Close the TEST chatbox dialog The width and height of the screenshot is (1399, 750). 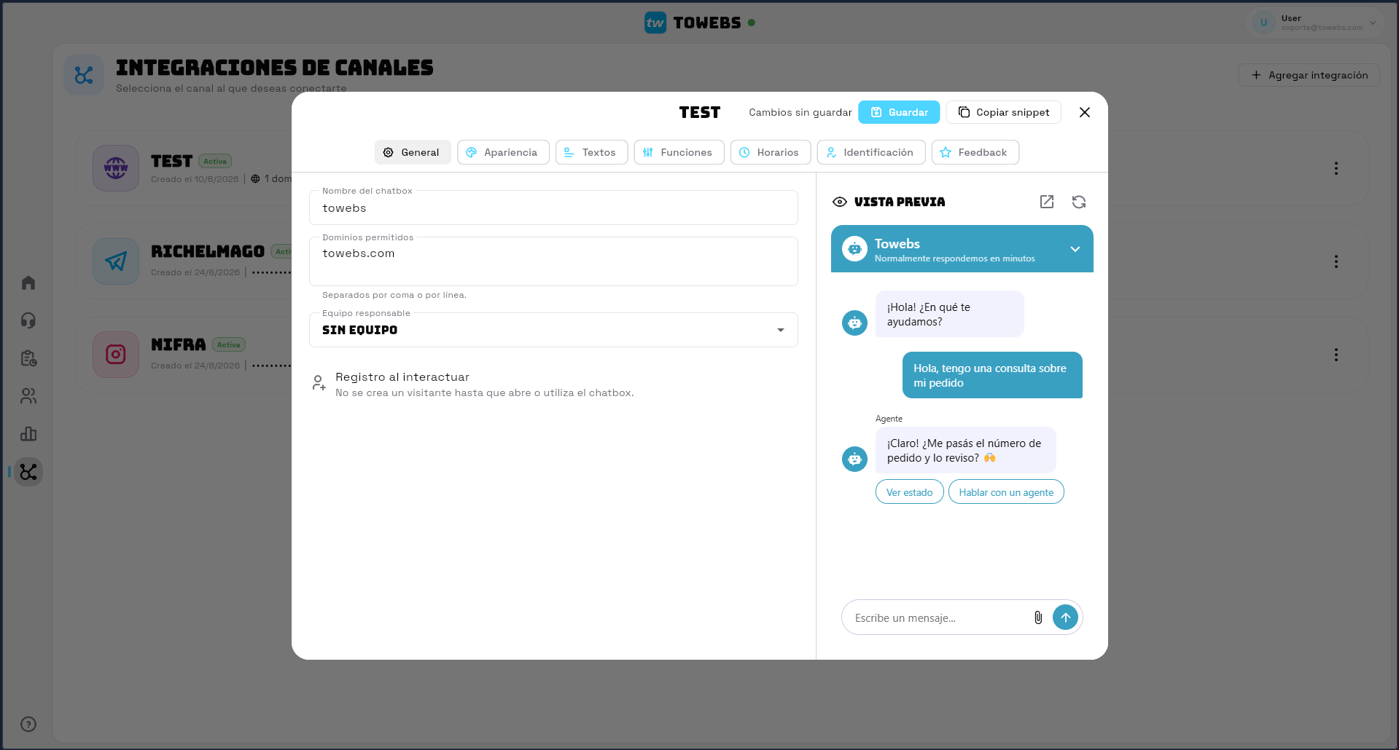1085,112
